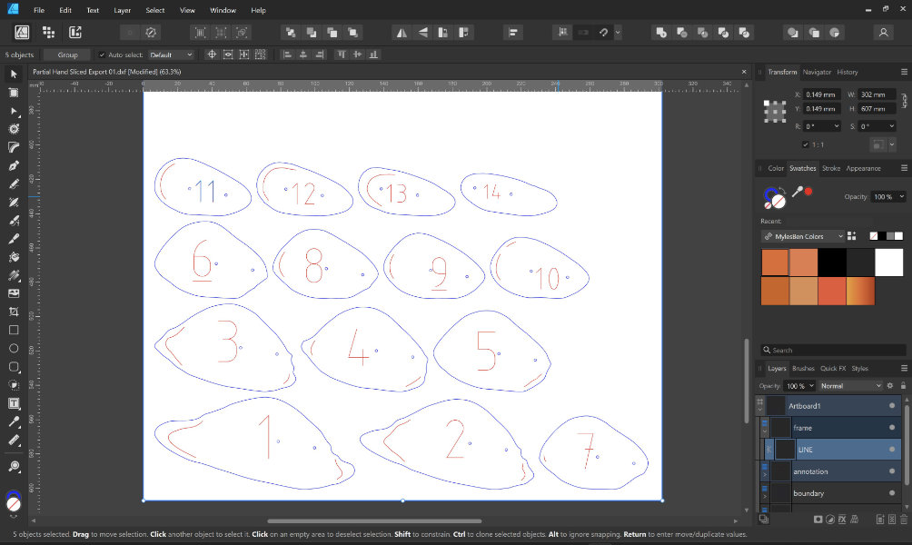The width and height of the screenshot is (912, 545).
Task: Collapse the frame layer
Action: point(765,431)
